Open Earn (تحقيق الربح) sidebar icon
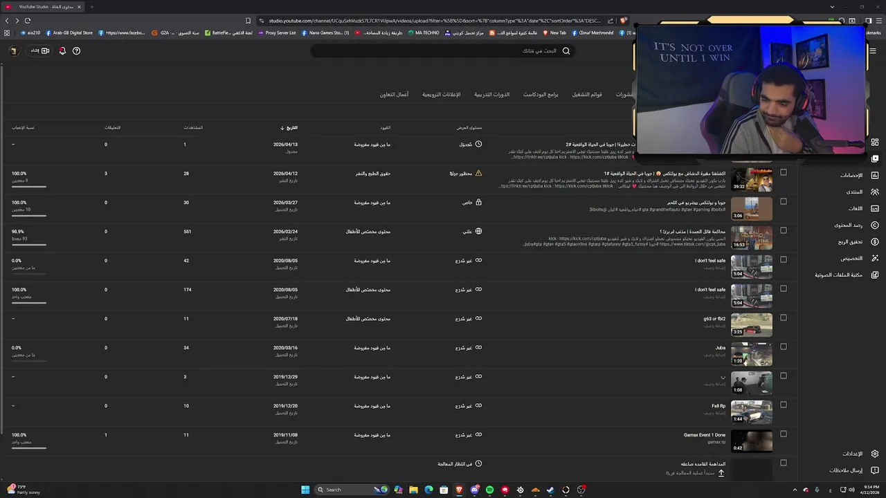886x498 pixels. 875,241
